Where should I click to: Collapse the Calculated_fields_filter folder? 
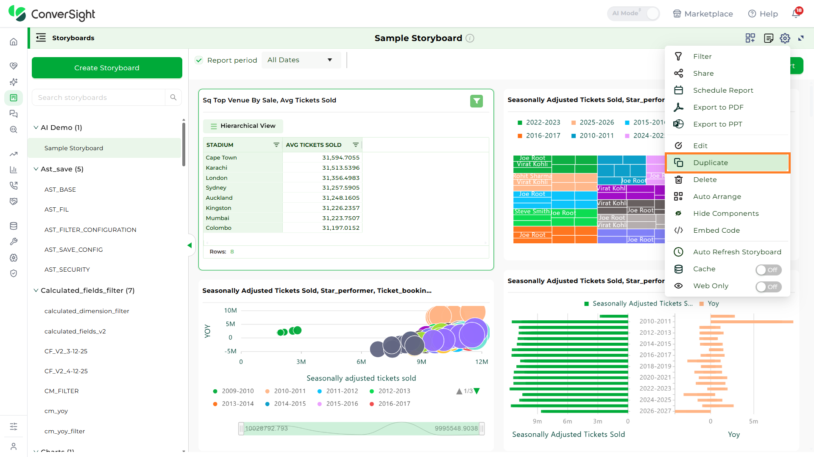pyautogui.click(x=36, y=290)
